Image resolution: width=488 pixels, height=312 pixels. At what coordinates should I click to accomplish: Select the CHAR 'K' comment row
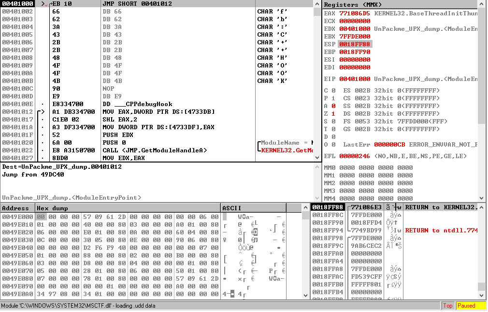tap(272, 81)
